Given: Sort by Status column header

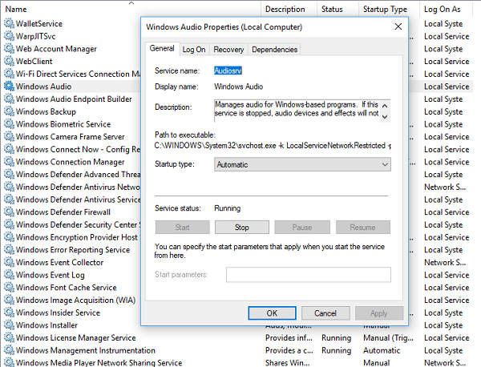Looking at the screenshot, I should tap(338, 9).
